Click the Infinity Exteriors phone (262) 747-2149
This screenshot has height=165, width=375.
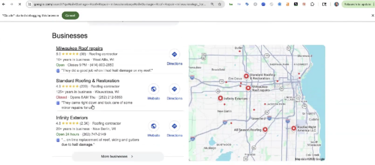tap(94, 134)
